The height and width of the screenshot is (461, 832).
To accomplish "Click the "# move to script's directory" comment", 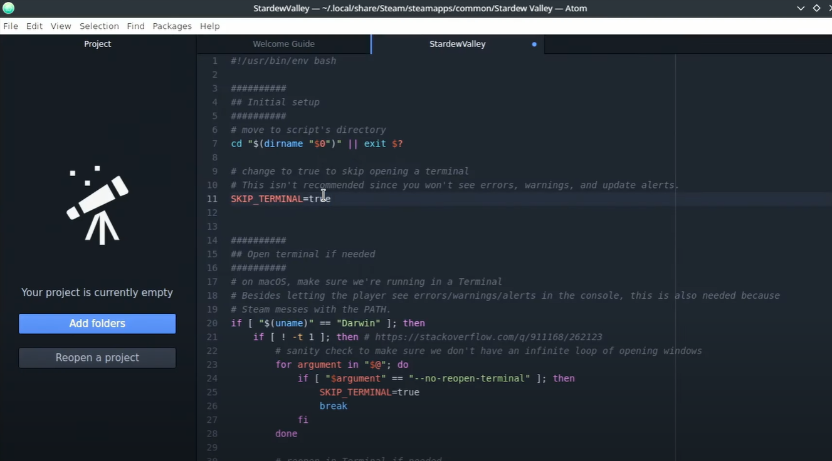I will point(308,130).
